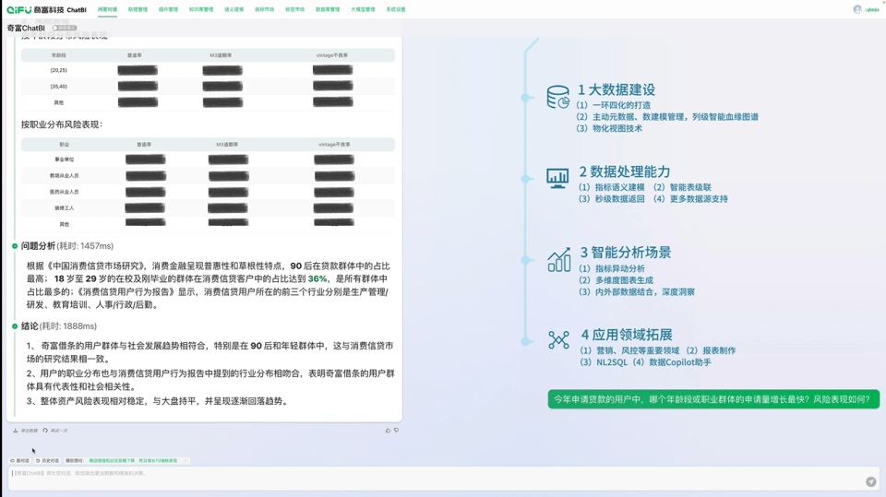The width and height of the screenshot is (886, 497).
Task: Click the bar chart icon beside 智能分析场景
Action: tap(559, 260)
